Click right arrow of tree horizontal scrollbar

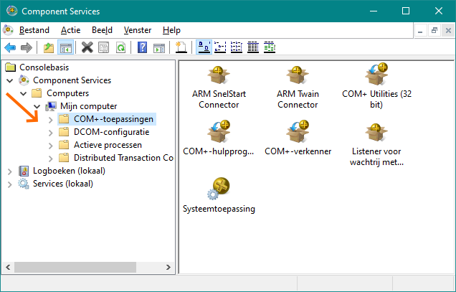tap(168, 267)
